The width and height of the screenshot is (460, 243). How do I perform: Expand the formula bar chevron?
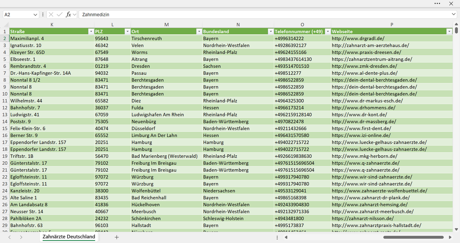point(454,14)
